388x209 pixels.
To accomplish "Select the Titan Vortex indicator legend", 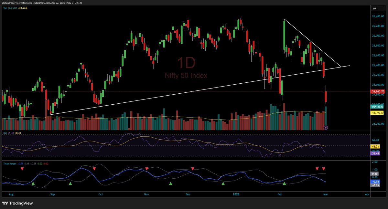I will click(x=25, y=163).
